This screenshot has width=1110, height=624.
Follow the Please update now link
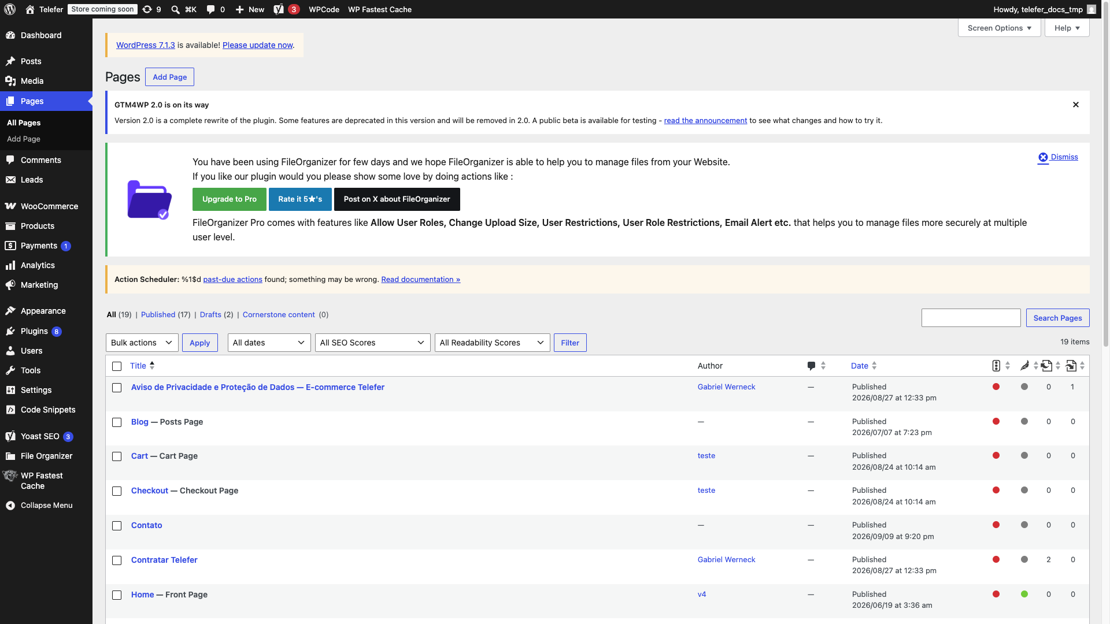pos(257,45)
